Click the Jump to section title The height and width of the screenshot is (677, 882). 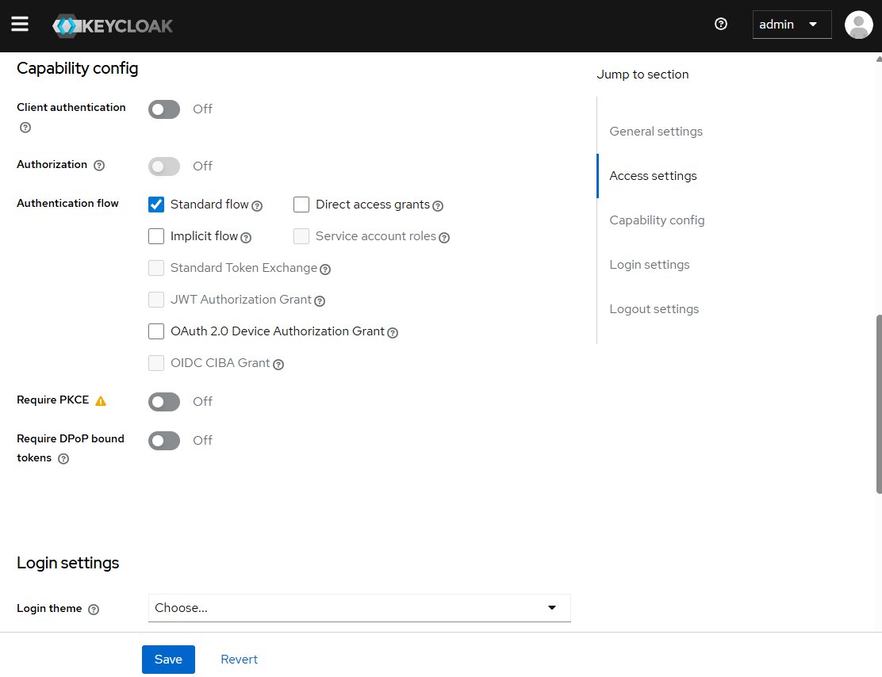click(642, 75)
